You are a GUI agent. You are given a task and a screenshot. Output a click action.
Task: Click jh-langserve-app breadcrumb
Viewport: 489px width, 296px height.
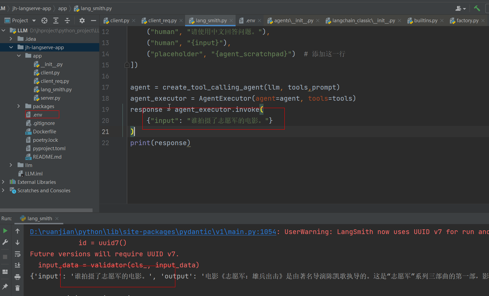tap(32, 8)
